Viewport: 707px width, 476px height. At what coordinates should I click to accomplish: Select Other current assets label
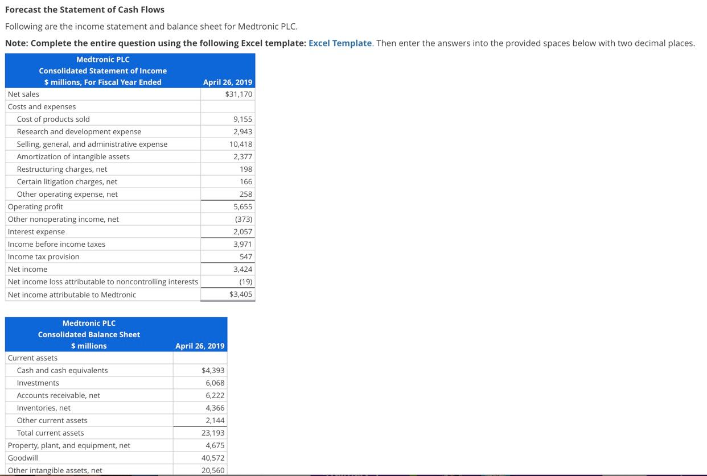pyautogui.click(x=52, y=421)
